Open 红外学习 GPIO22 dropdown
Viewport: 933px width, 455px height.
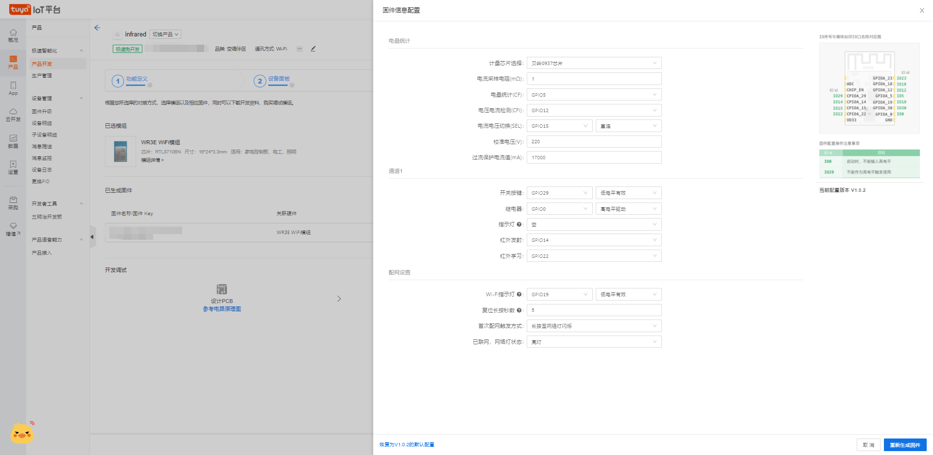594,256
